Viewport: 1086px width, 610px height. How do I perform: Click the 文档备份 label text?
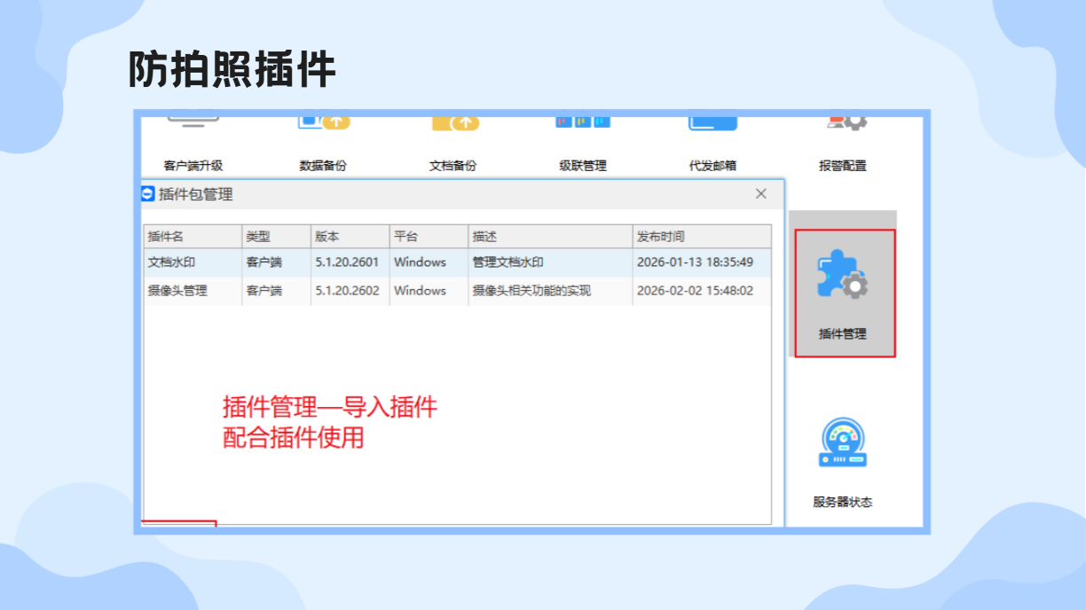(452, 165)
